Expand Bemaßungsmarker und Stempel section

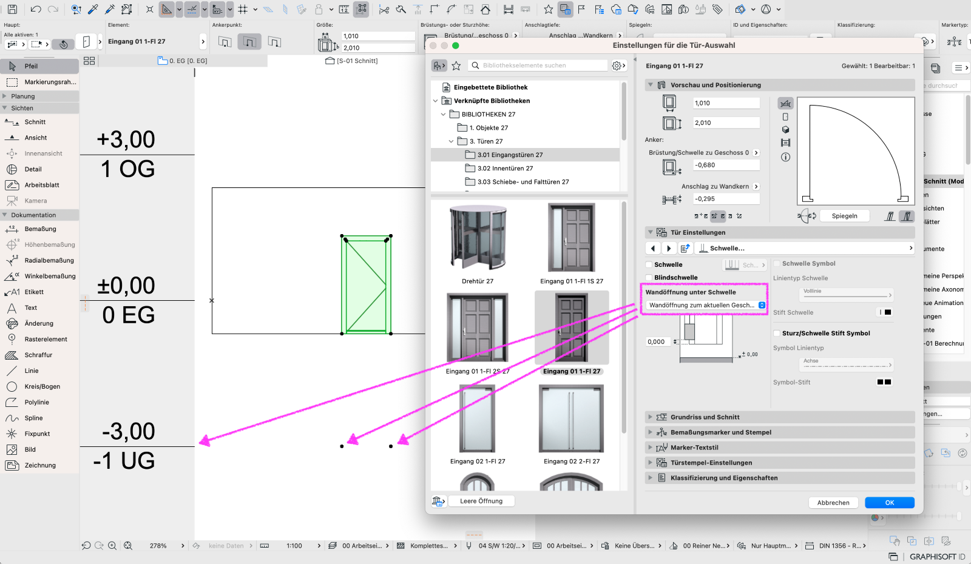pyautogui.click(x=651, y=432)
